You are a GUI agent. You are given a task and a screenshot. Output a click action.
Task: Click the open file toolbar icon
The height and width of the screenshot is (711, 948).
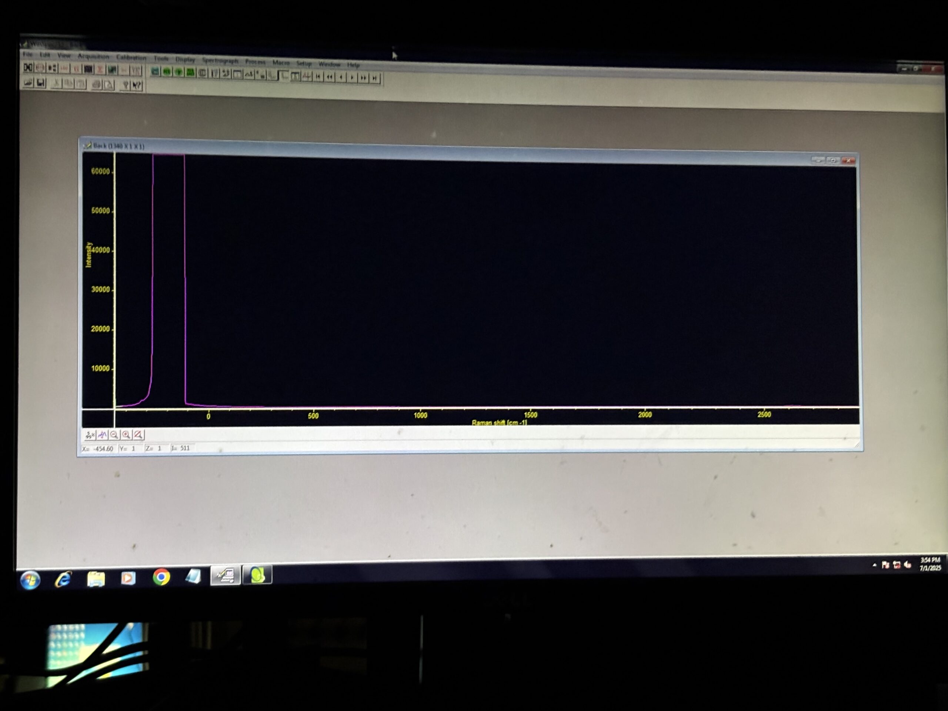click(x=28, y=82)
